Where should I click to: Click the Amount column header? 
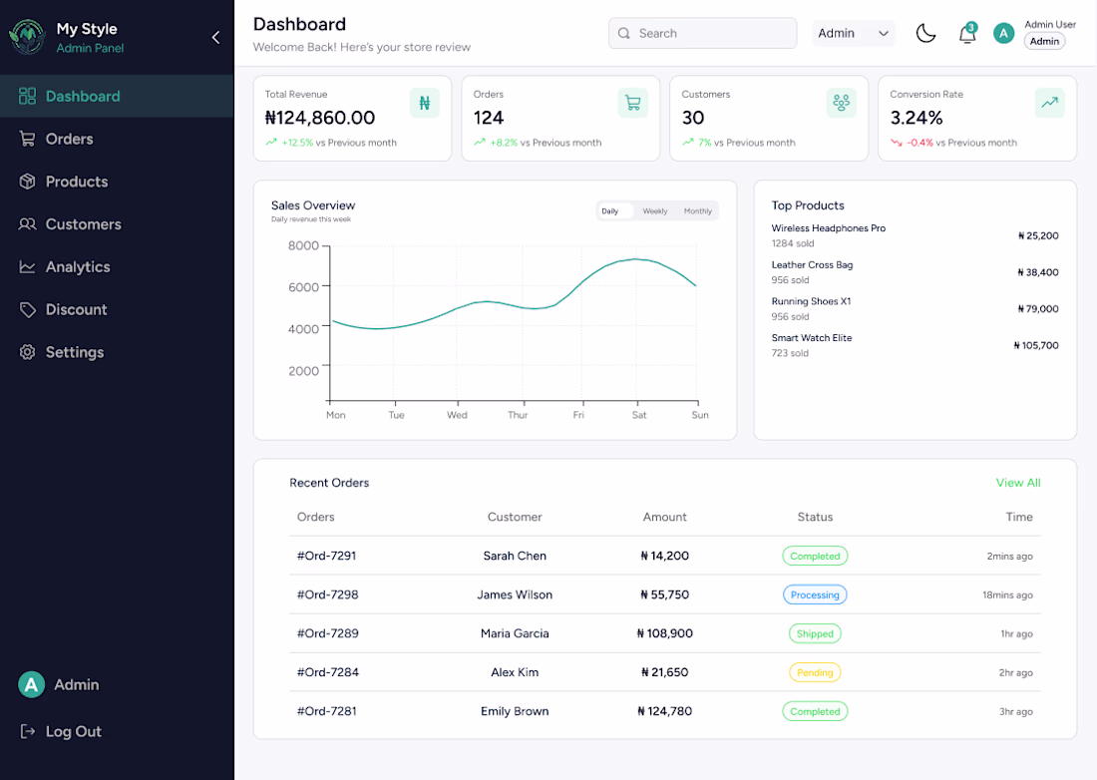coord(664,517)
